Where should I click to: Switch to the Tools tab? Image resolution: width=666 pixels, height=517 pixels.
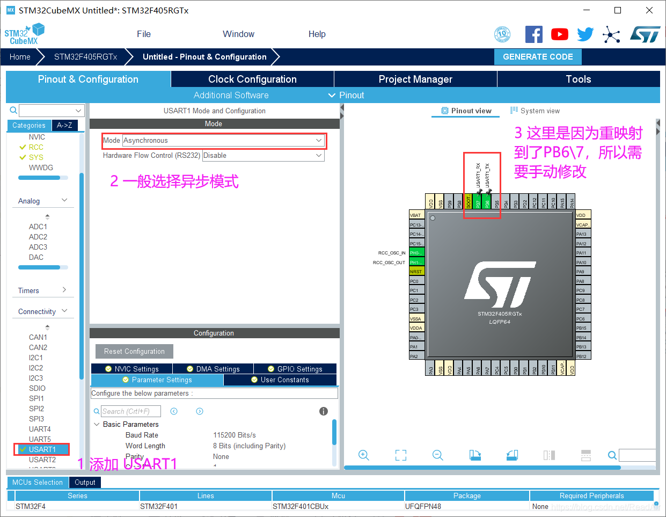pyautogui.click(x=579, y=79)
